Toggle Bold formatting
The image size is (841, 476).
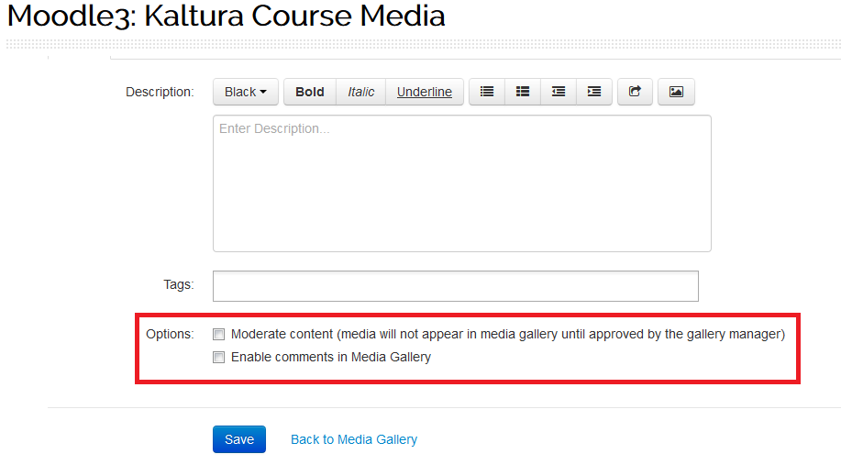(x=309, y=92)
